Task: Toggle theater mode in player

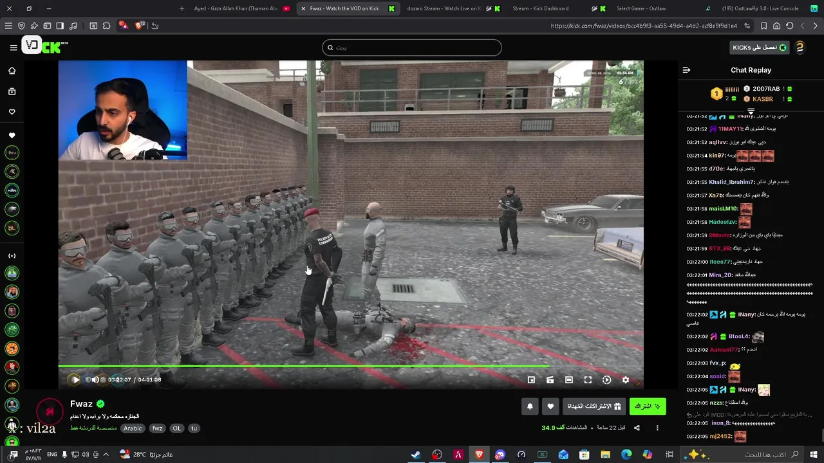Action: pos(569,380)
